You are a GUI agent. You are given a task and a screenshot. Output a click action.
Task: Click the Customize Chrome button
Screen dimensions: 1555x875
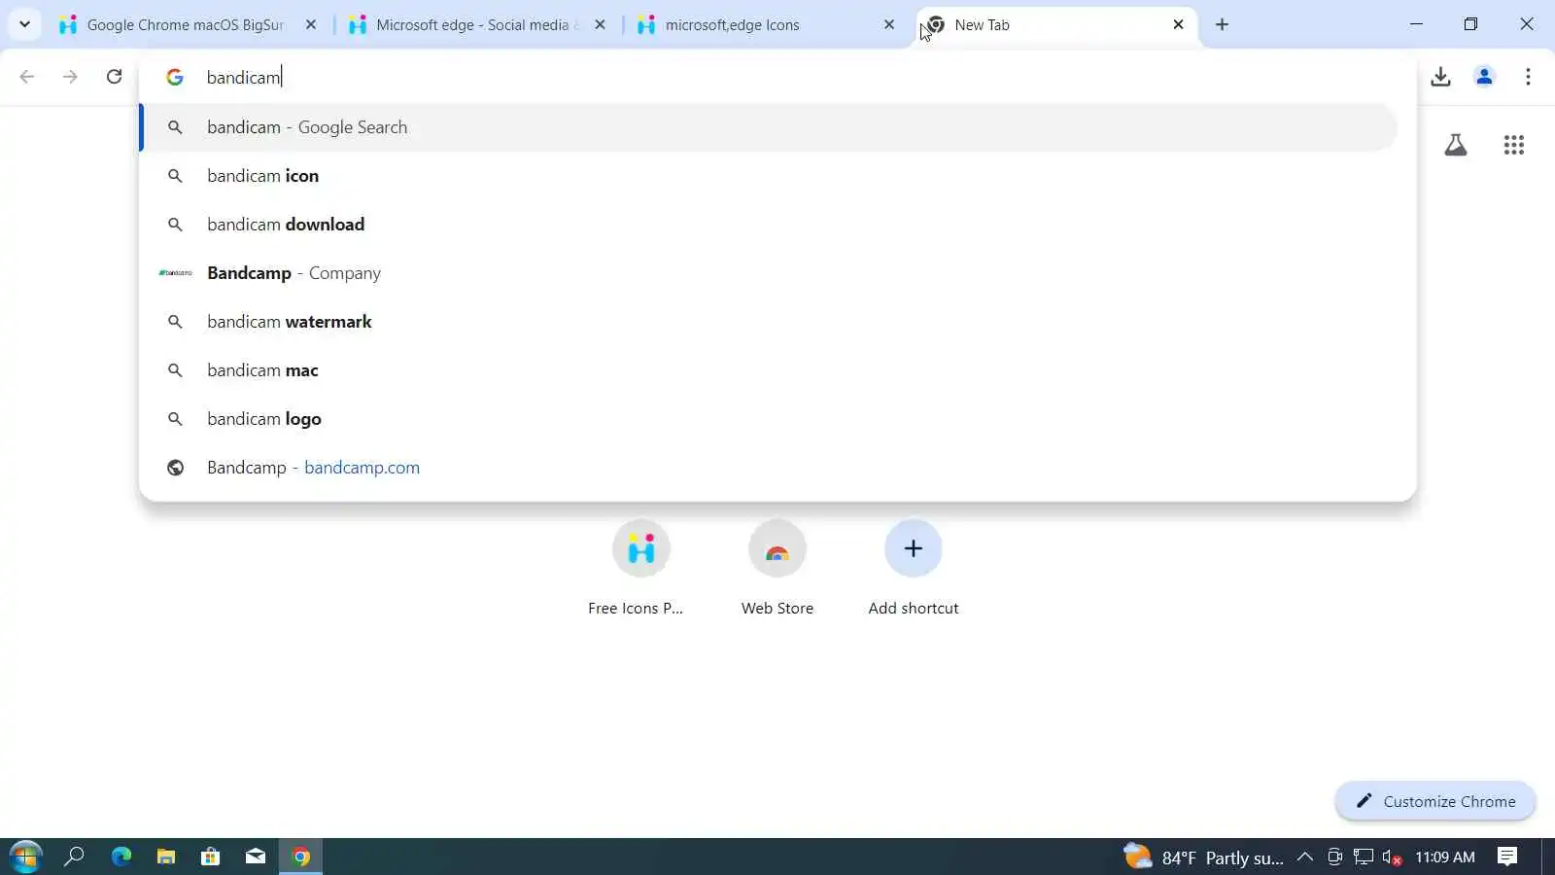[x=1435, y=801]
